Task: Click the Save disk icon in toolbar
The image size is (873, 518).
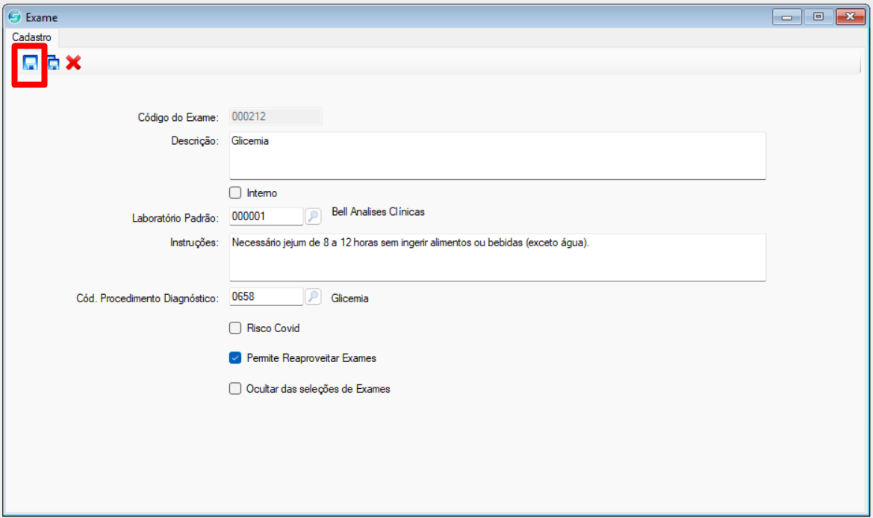Action: pyautogui.click(x=30, y=63)
